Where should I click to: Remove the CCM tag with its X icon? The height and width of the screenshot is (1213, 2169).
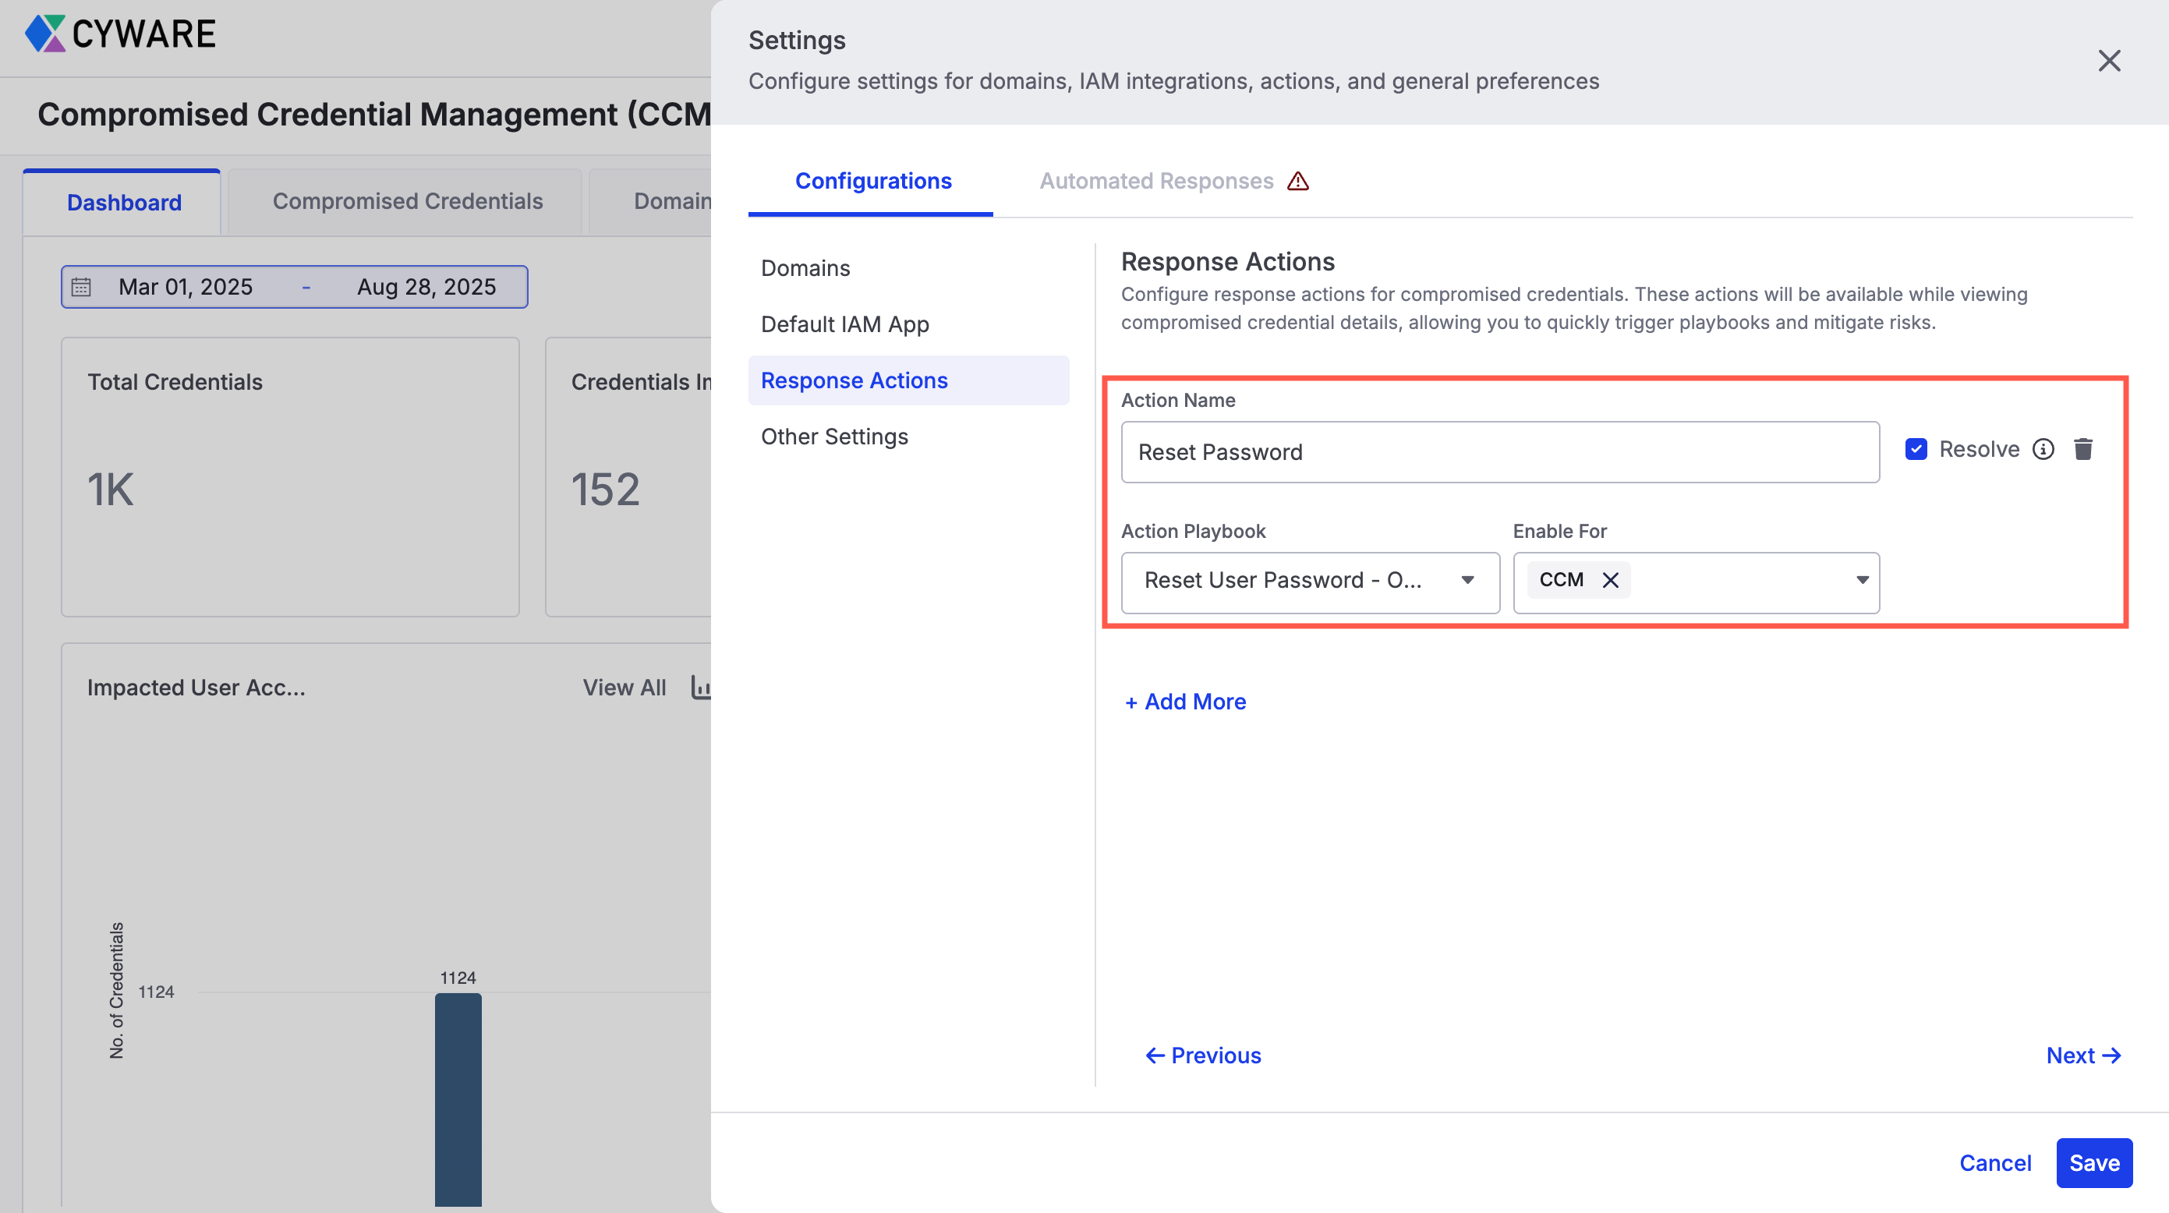coord(1610,580)
